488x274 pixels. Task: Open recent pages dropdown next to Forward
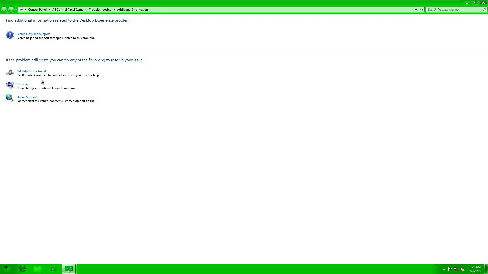coord(16,10)
